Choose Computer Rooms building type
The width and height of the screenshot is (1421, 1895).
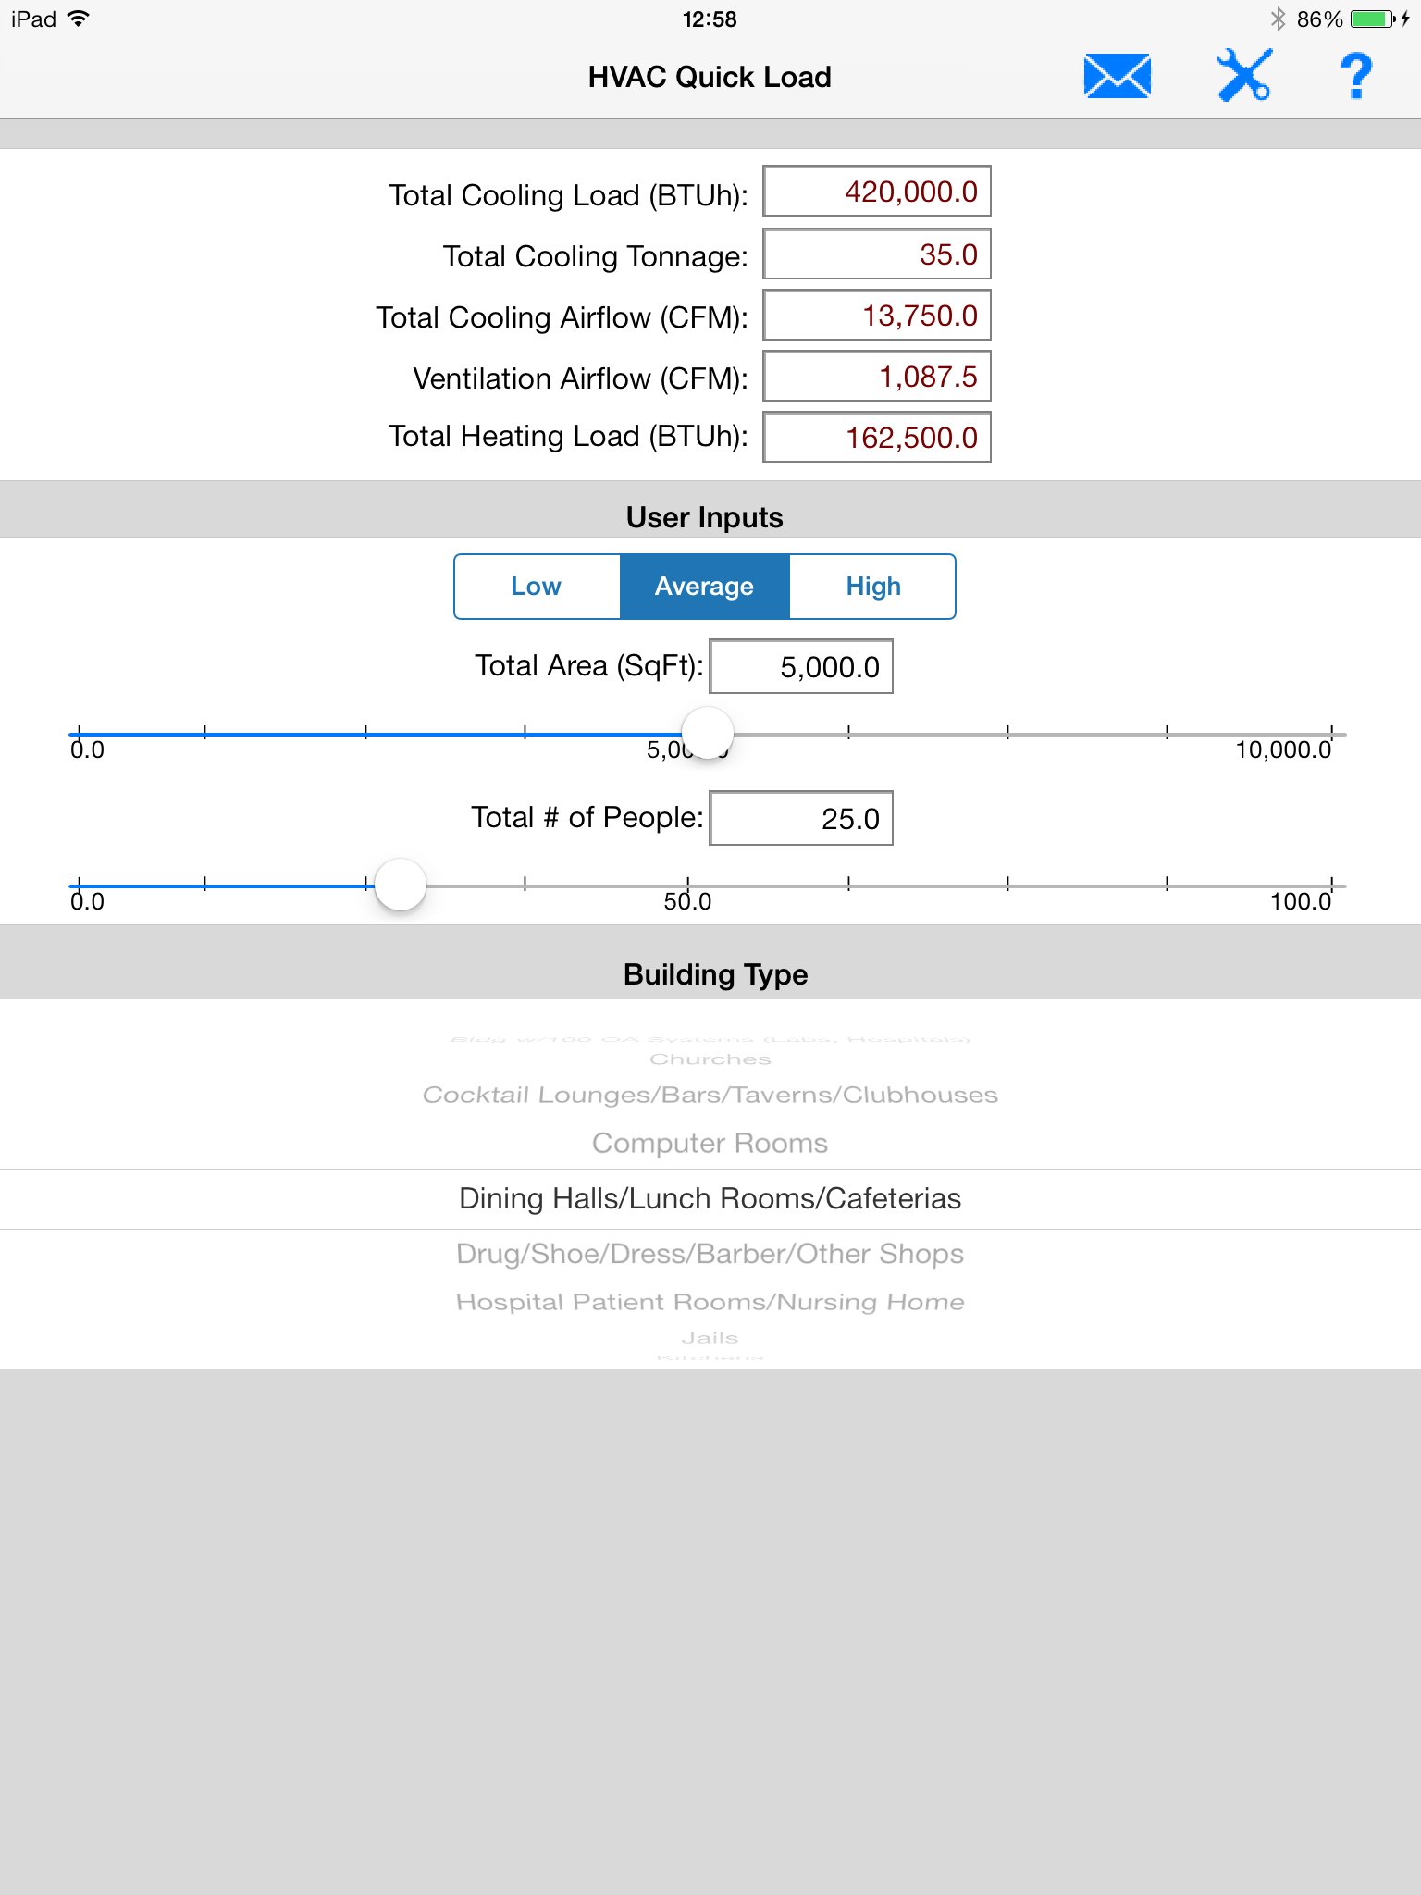pyautogui.click(x=710, y=1142)
